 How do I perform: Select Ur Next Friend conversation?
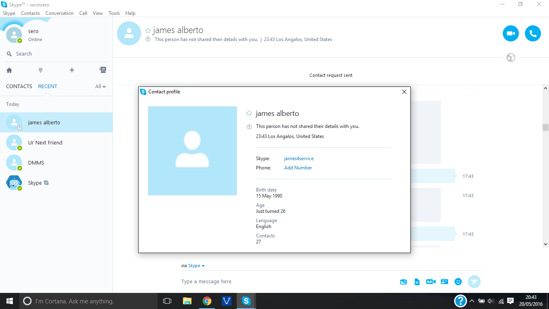tap(56, 142)
